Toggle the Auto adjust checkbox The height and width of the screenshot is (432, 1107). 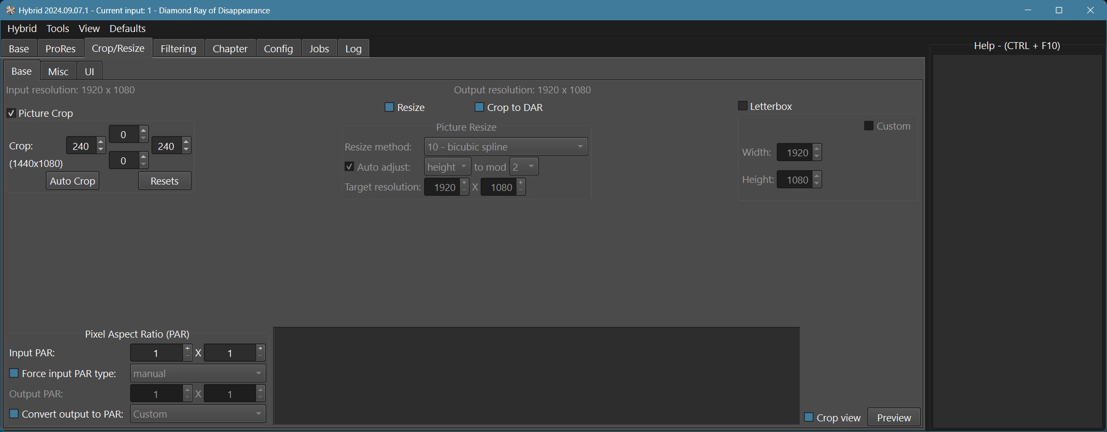click(x=349, y=167)
